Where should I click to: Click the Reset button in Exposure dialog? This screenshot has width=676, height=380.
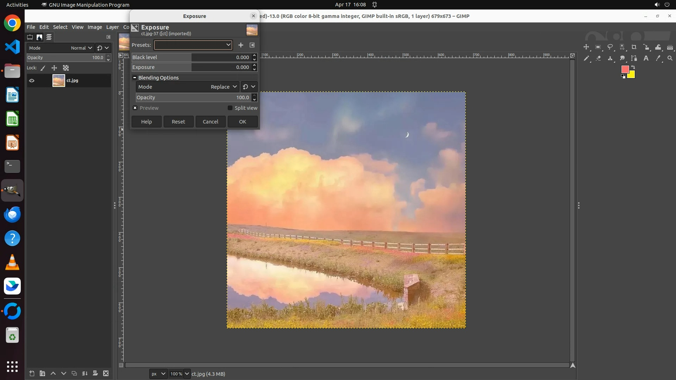[x=178, y=122]
